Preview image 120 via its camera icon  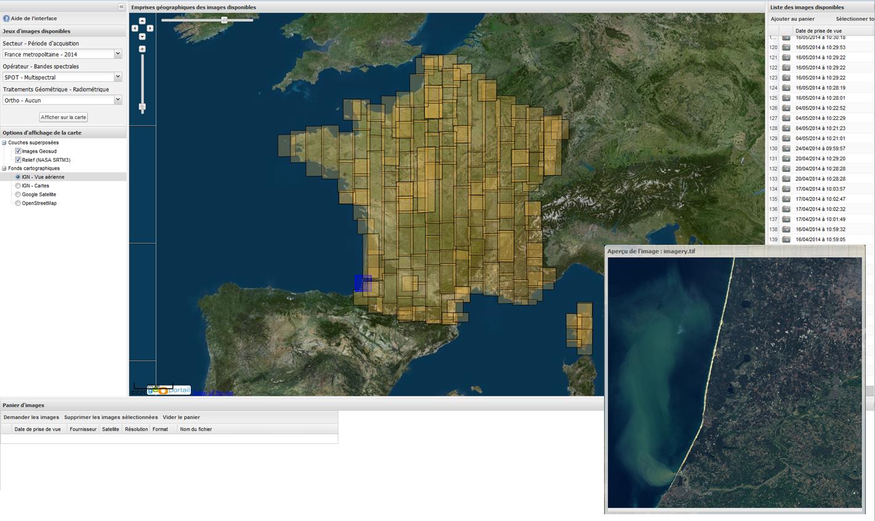click(786, 47)
